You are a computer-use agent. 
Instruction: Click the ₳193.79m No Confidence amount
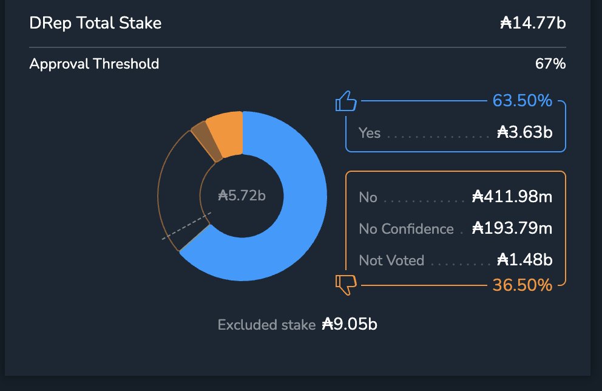tap(512, 229)
